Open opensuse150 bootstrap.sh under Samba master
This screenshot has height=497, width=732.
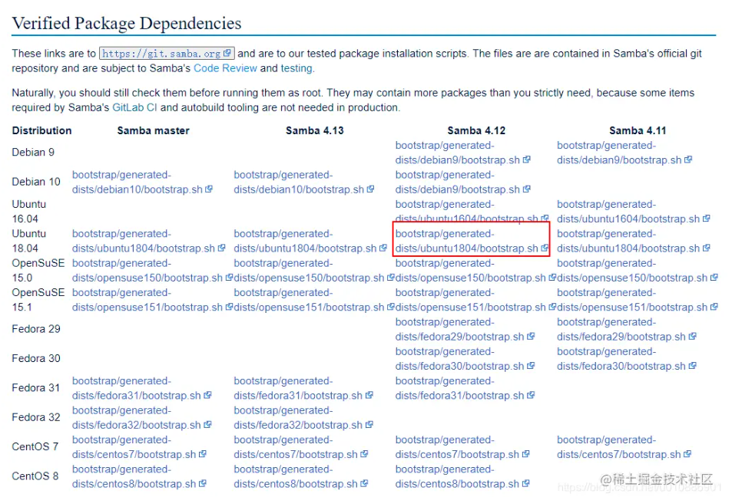click(152, 270)
